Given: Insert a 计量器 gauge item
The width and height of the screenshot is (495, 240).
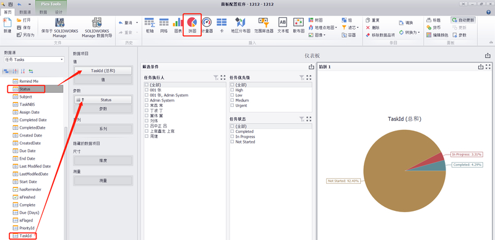Looking at the screenshot, I should coord(207,25).
